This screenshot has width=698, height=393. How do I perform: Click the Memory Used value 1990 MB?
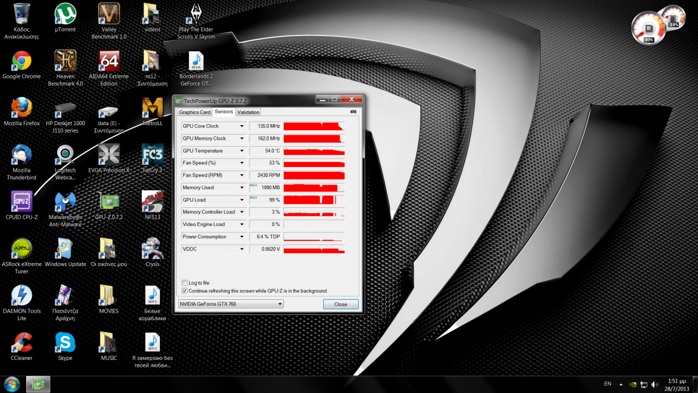(265, 187)
